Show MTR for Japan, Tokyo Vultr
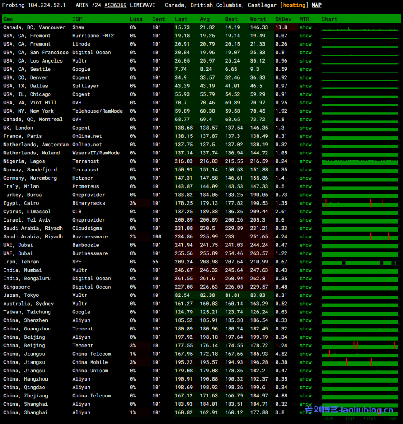 pos(305,295)
